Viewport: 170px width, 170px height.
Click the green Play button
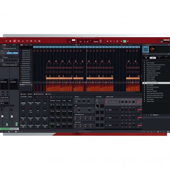[125, 41]
